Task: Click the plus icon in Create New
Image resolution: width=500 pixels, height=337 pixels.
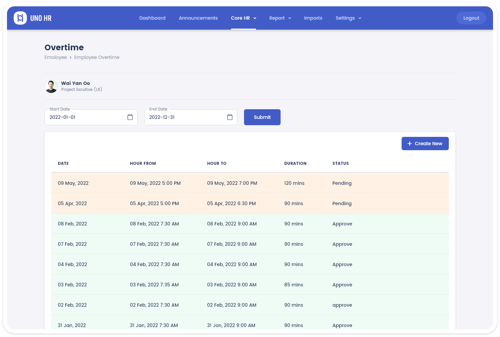Action: tap(410, 144)
